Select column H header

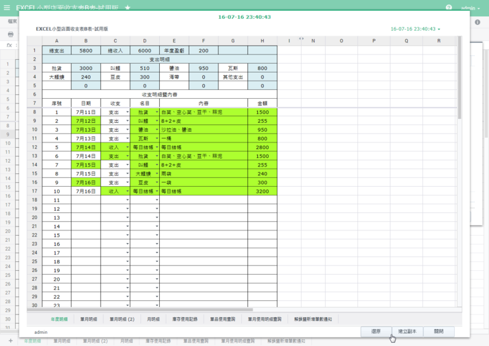point(262,41)
